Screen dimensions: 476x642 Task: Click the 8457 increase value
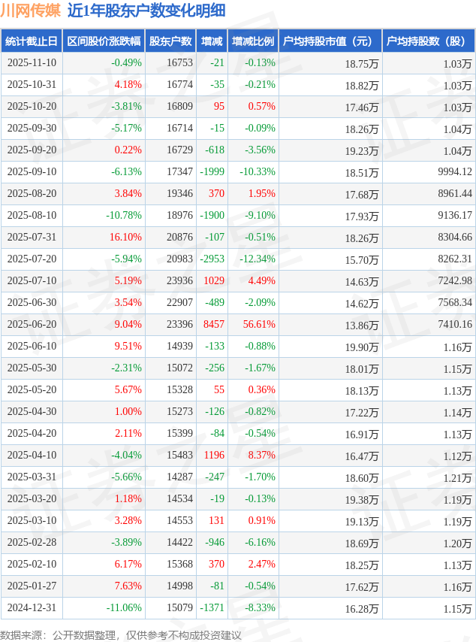click(213, 325)
